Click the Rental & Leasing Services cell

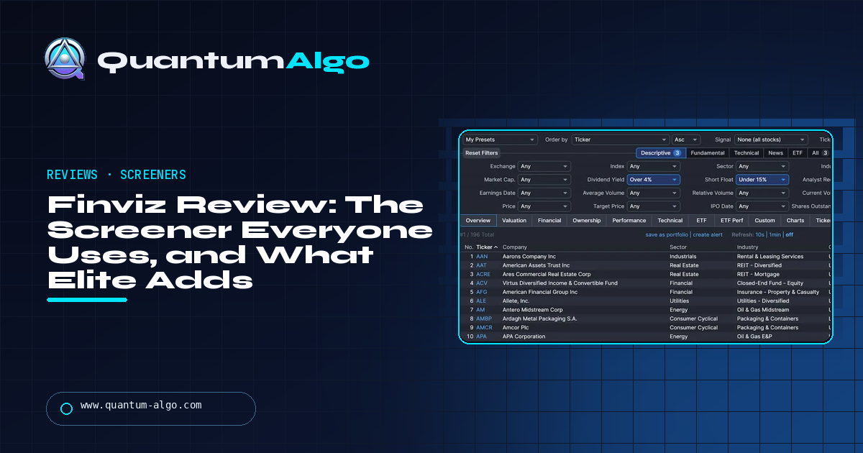point(770,257)
